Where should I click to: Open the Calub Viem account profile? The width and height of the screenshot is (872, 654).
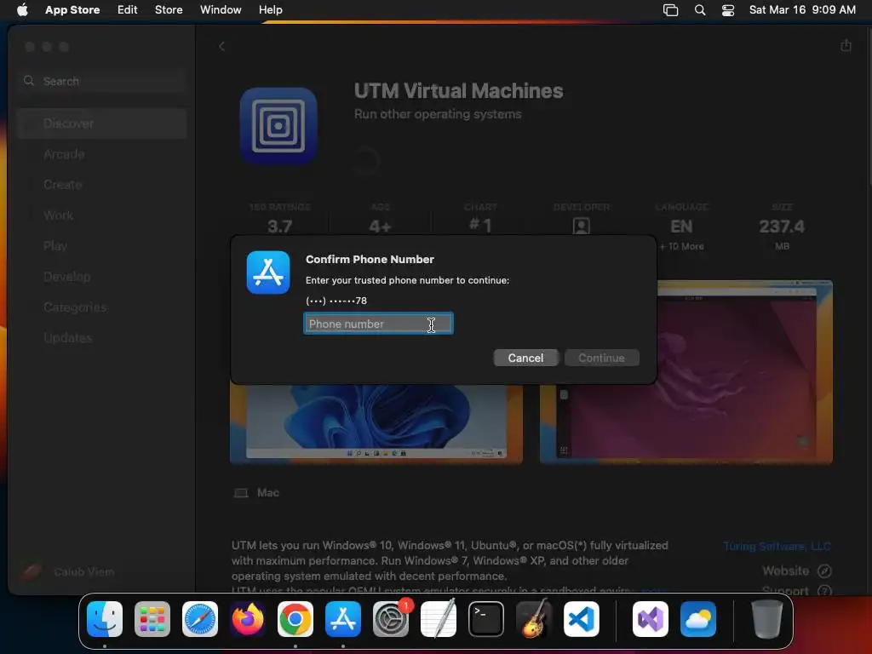[68, 571]
